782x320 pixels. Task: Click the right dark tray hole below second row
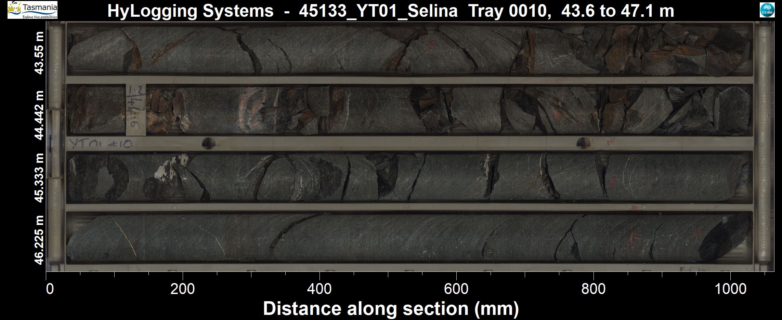[x=583, y=143]
